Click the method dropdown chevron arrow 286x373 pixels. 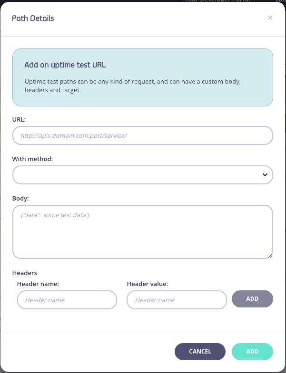[x=265, y=175]
